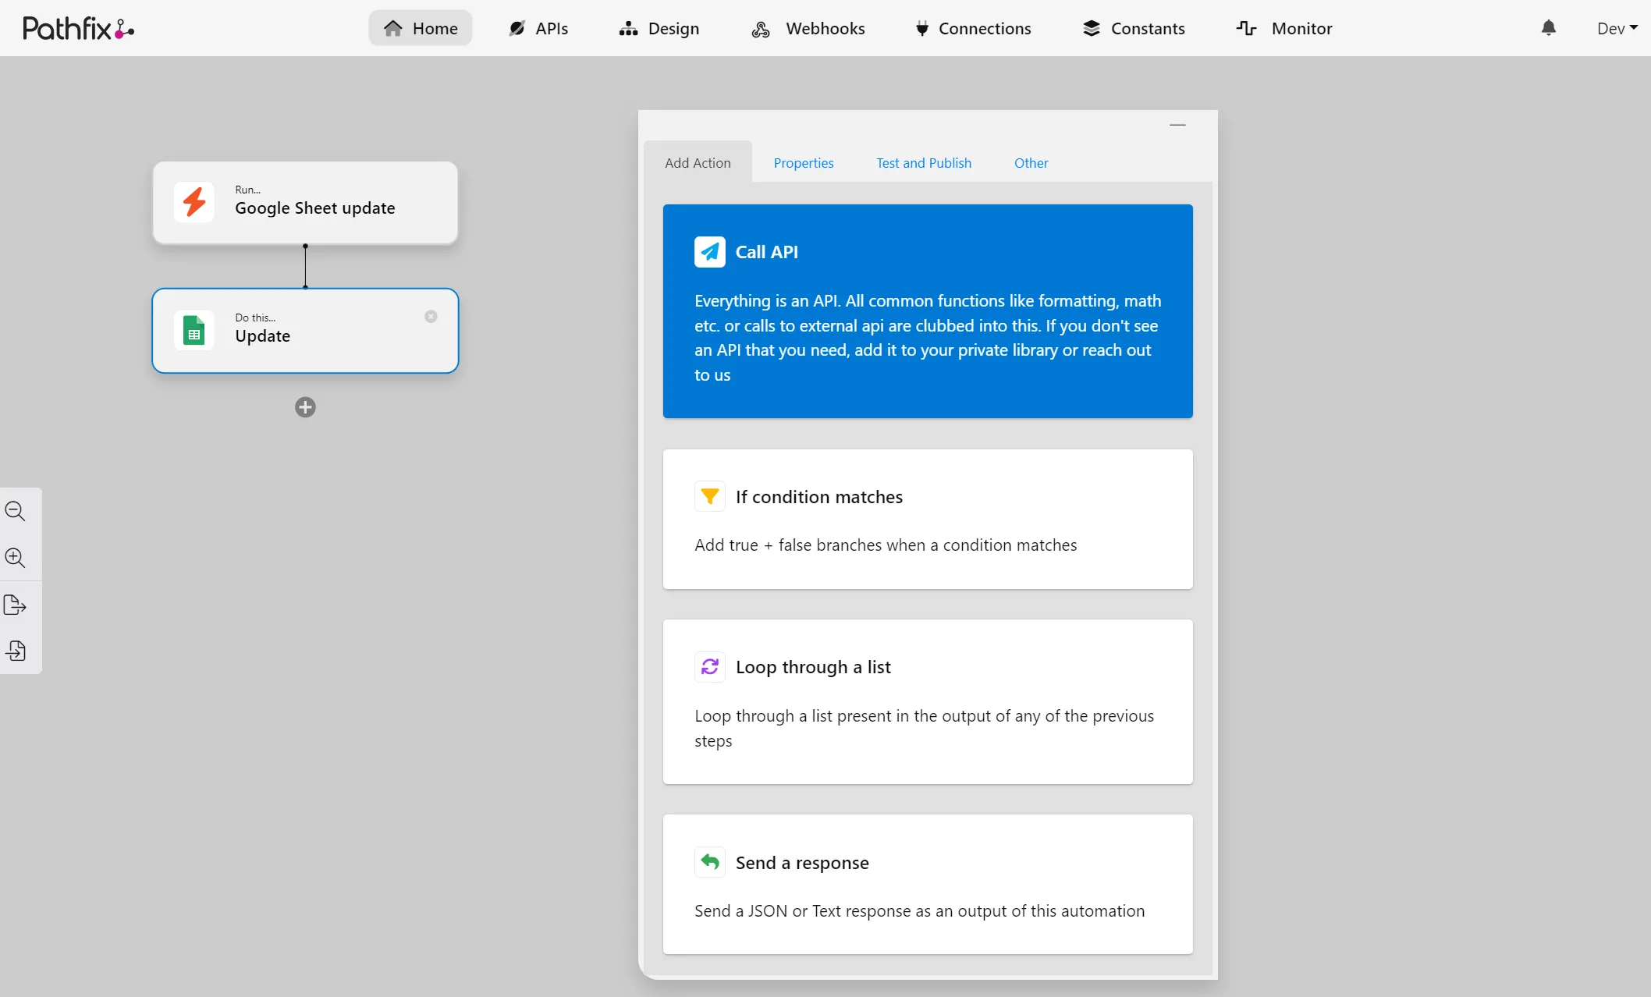This screenshot has width=1651, height=997.
Task: Open the Other tab
Action: 1031,162
